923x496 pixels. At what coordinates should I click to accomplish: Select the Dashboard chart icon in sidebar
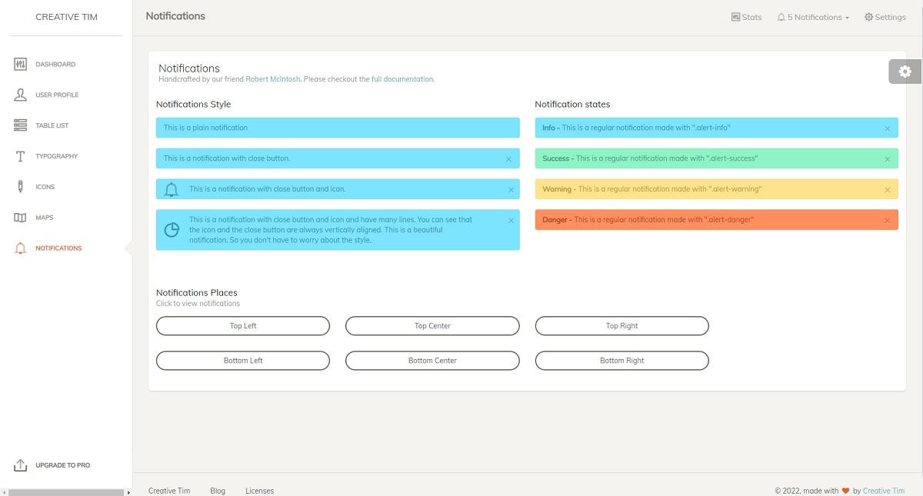(22, 64)
